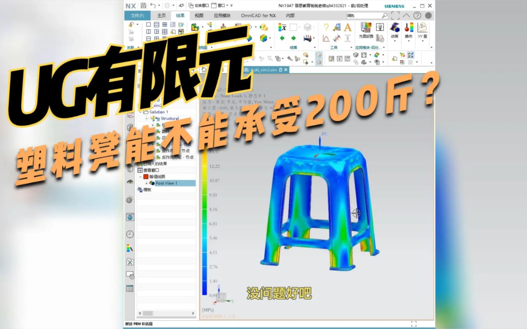527x329 pixels.
Task: Collapse the 等值线图 tree node
Action: point(141,177)
